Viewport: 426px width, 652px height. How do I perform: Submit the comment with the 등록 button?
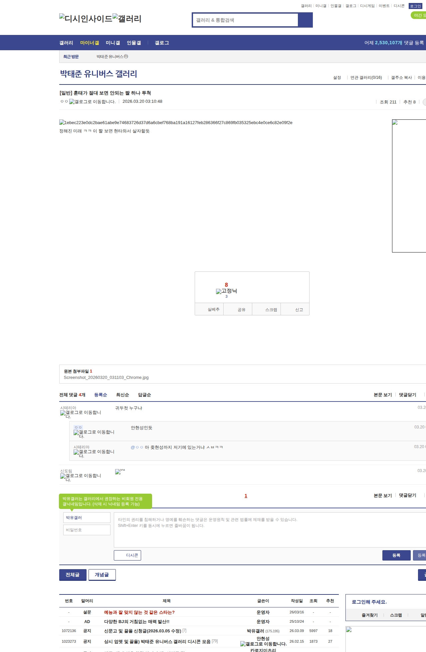(396, 555)
